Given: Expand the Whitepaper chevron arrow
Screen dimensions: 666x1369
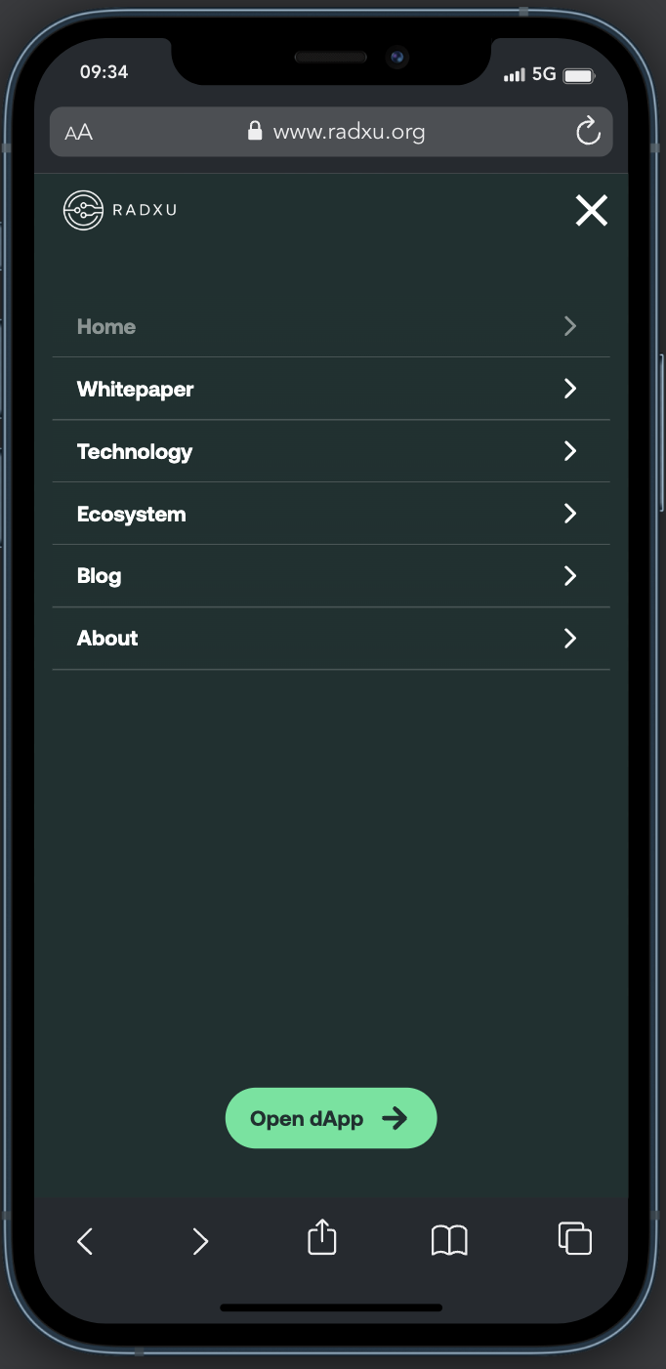Looking at the screenshot, I should tap(570, 389).
